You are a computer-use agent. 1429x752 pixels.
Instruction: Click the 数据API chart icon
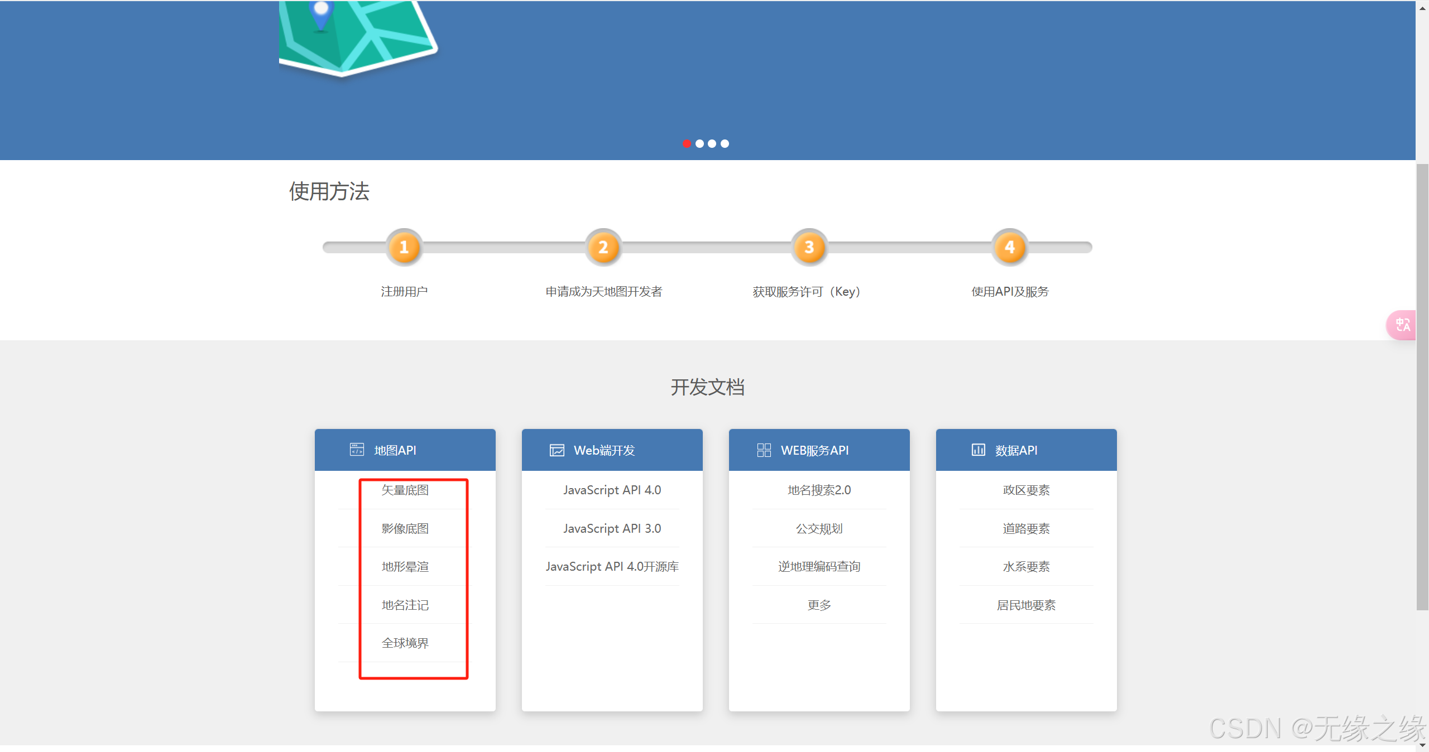point(978,450)
